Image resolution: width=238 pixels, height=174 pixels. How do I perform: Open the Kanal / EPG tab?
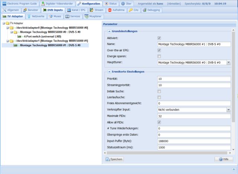(76, 10)
